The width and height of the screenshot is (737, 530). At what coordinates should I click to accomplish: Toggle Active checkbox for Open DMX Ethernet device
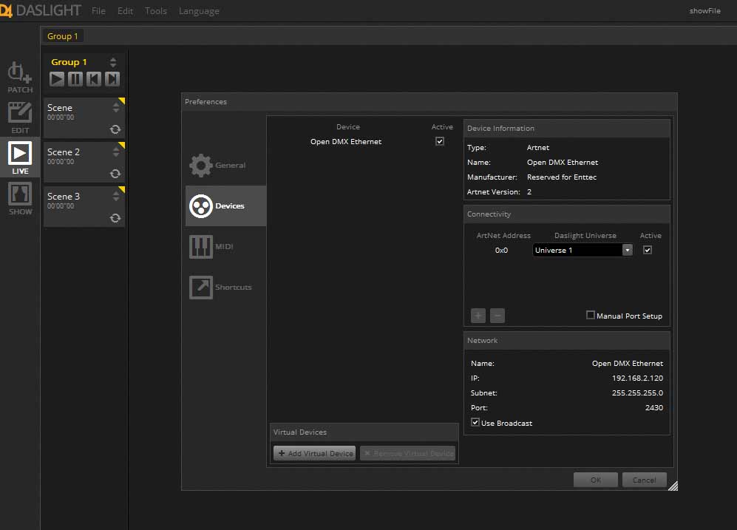(x=440, y=141)
